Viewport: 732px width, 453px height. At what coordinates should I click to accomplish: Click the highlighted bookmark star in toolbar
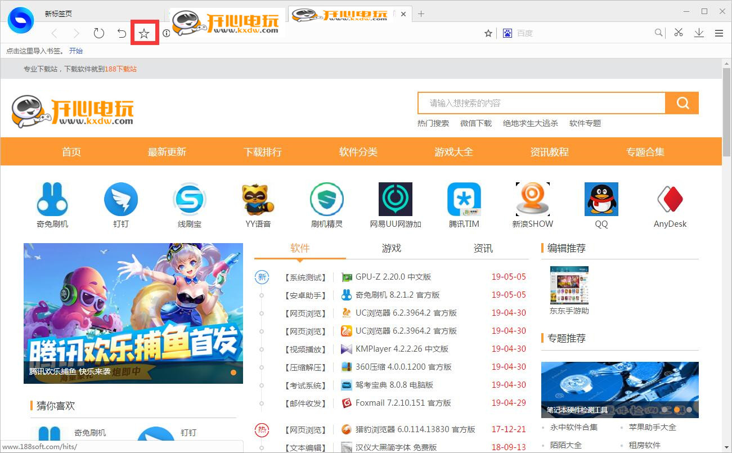coord(145,33)
